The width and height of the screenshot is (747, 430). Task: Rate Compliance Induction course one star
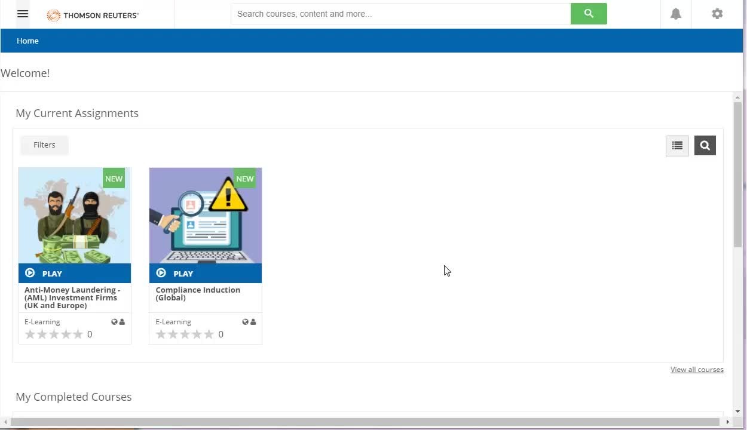[x=161, y=334]
